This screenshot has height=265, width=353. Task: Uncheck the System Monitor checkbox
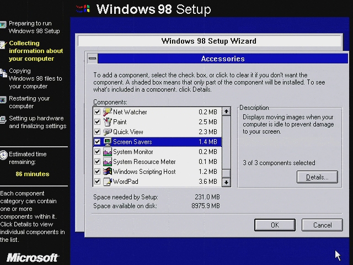[x=97, y=152]
